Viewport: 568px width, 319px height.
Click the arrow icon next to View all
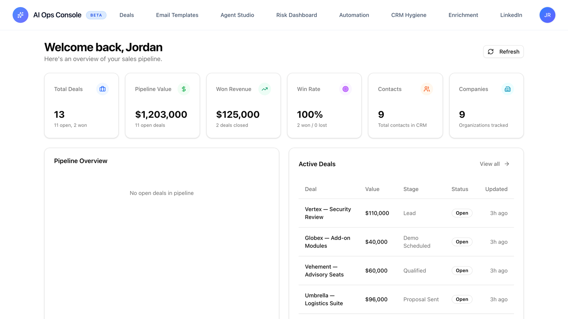(x=507, y=164)
